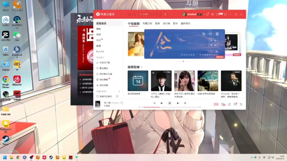Click the forward navigation arrow in NetEase Music header
Viewport: 287px width, 161px height.
(x=134, y=14)
